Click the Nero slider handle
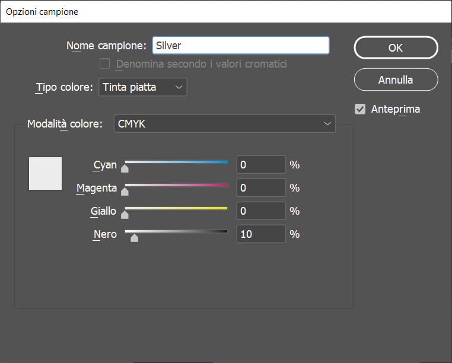Image resolution: width=452 pixels, height=363 pixels. [134, 238]
